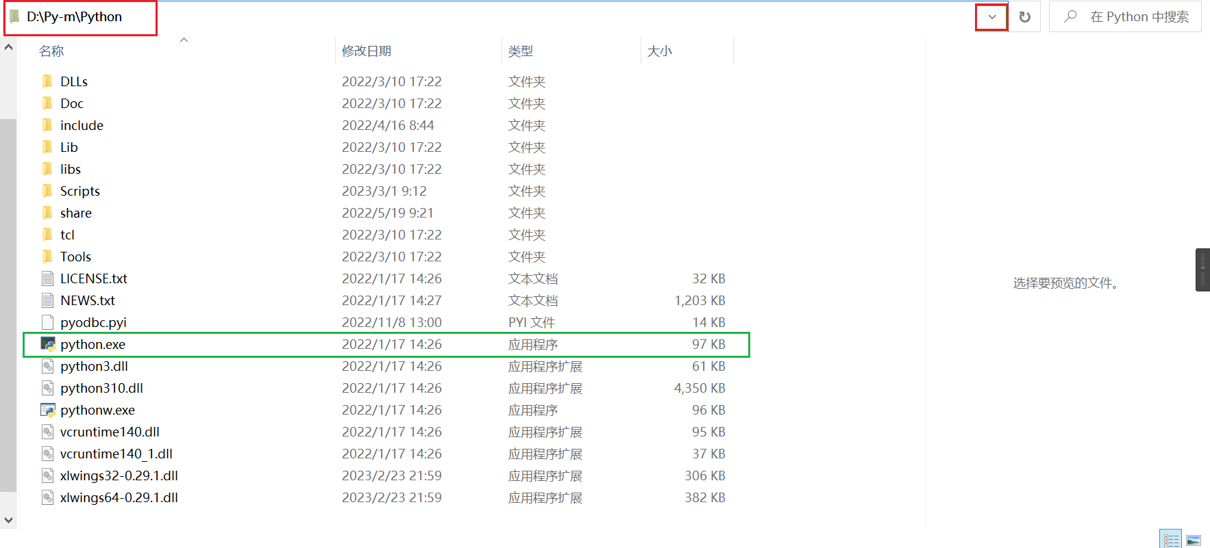Select the Tools folder name
Viewport: 1210px width, 548px height.
click(x=75, y=257)
